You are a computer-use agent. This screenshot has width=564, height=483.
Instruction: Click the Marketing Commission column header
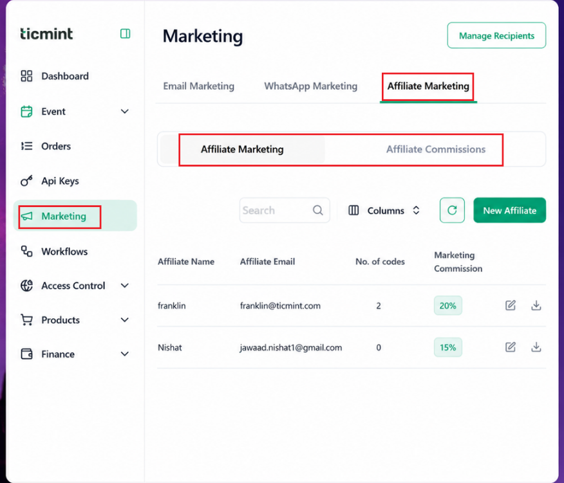click(x=458, y=262)
